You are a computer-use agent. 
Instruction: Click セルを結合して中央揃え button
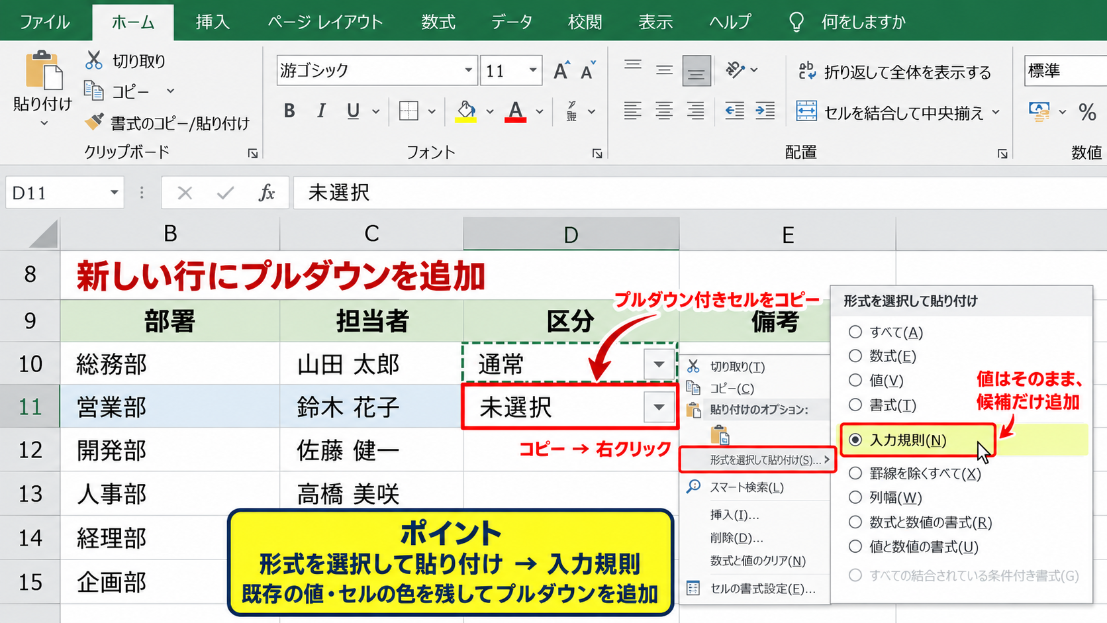(x=898, y=113)
